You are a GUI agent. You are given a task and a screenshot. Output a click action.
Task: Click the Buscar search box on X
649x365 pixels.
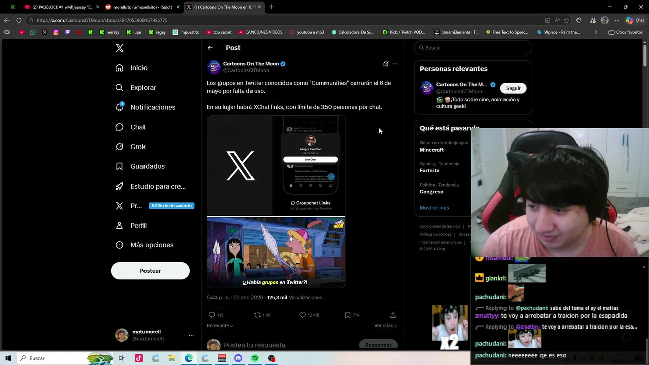473,48
